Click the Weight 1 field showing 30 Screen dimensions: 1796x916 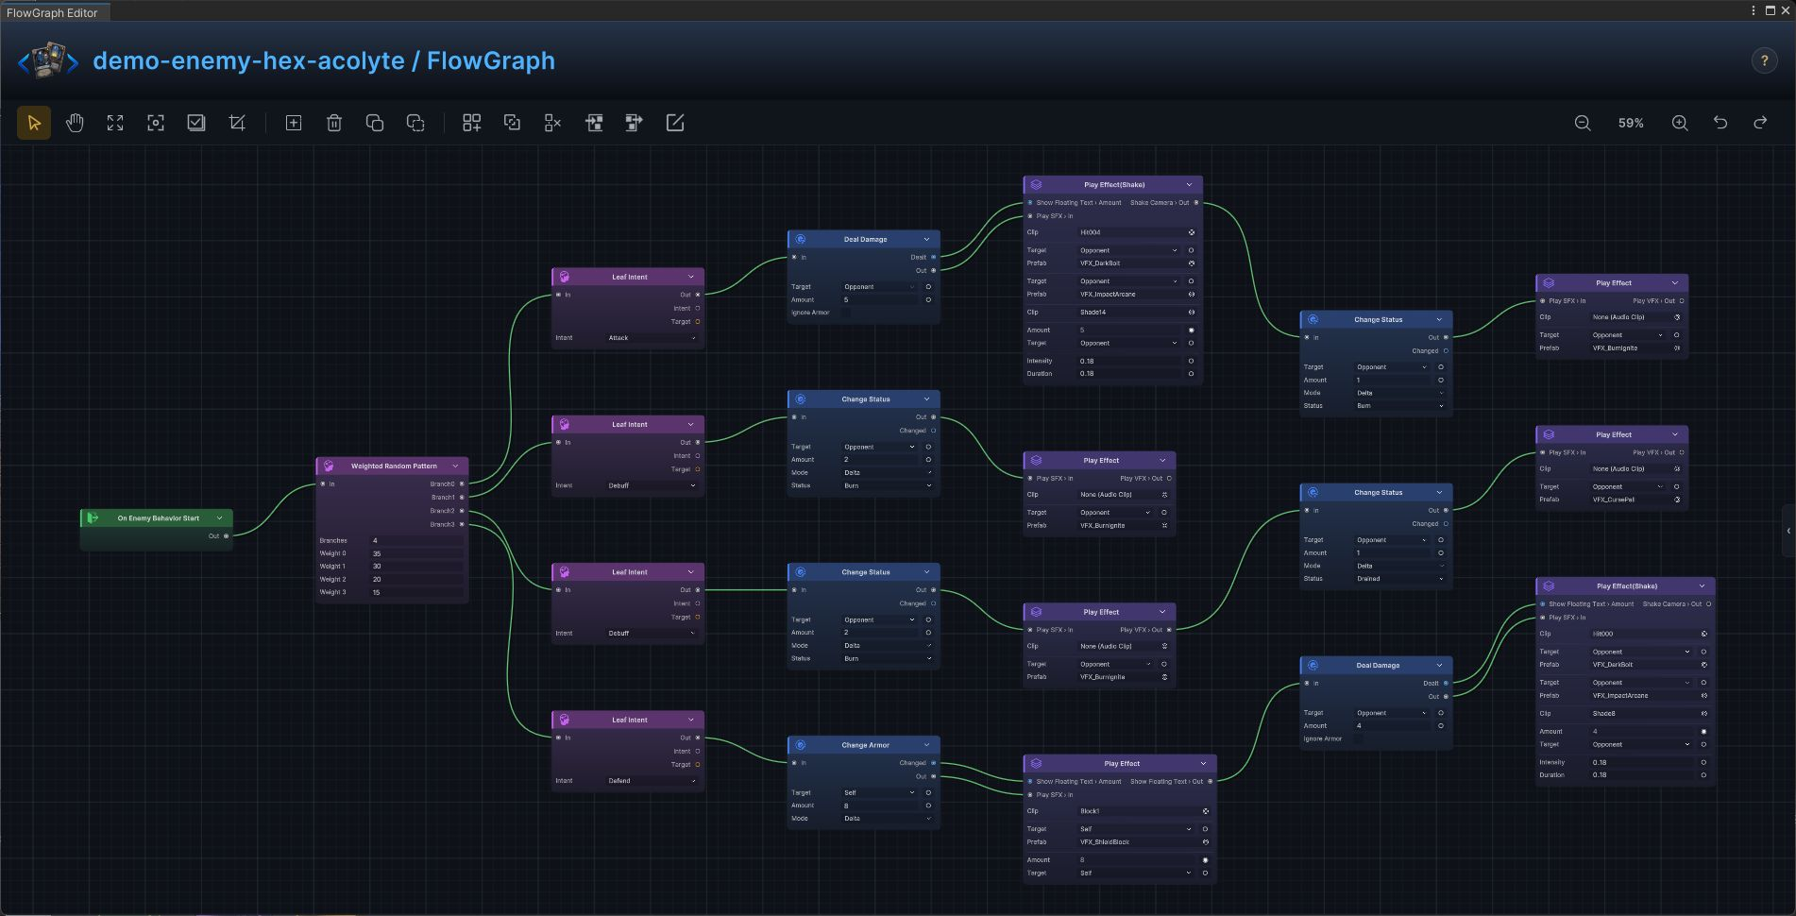416,567
